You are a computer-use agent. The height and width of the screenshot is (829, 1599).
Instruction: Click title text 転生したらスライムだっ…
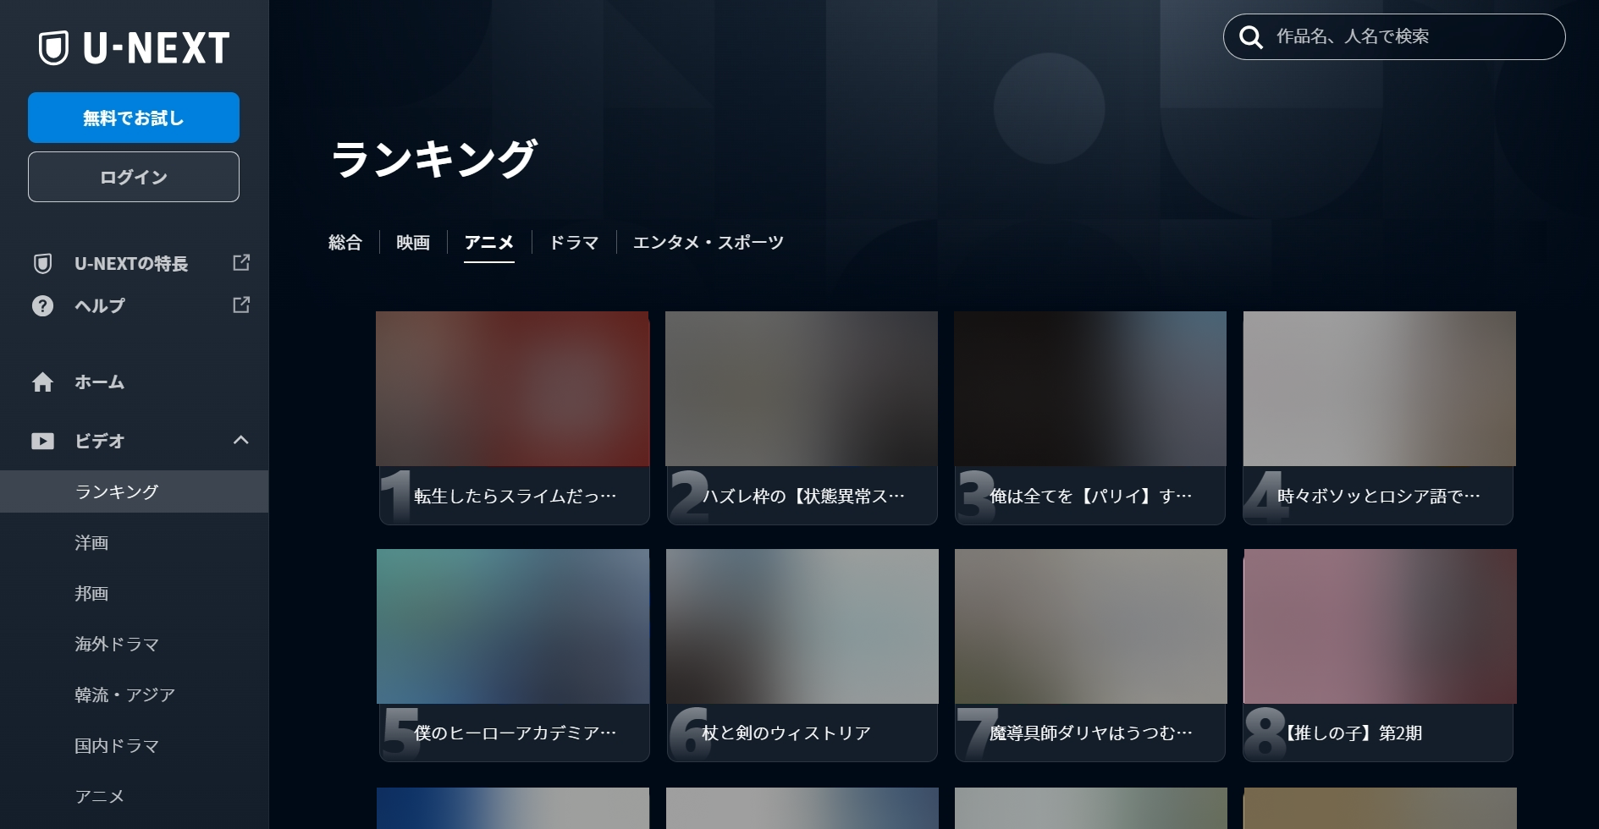516,497
